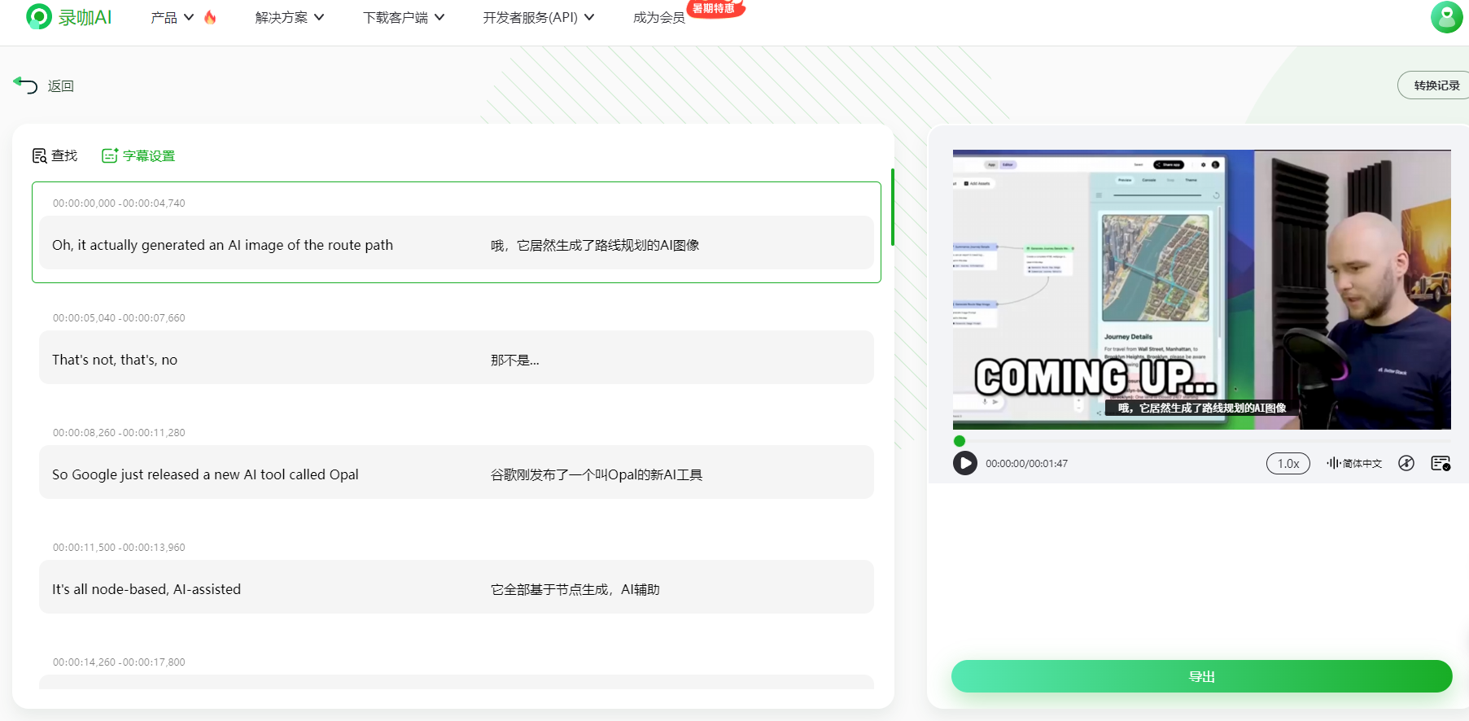This screenshot has height=721, width=1469.
Task: Click the back arrow icon next to 返回
Action: (25, 85)
